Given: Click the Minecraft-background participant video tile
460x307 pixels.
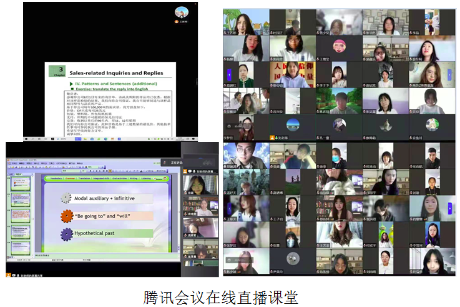Looking at the screenshot, I should coord(338,99).
